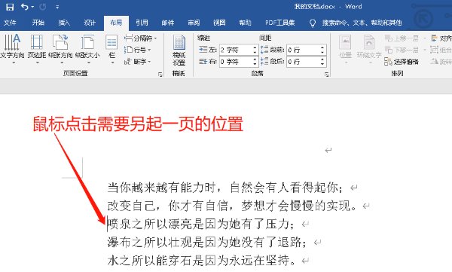Switch to the 引用 tab
The image size is (452, 272).
142,23
